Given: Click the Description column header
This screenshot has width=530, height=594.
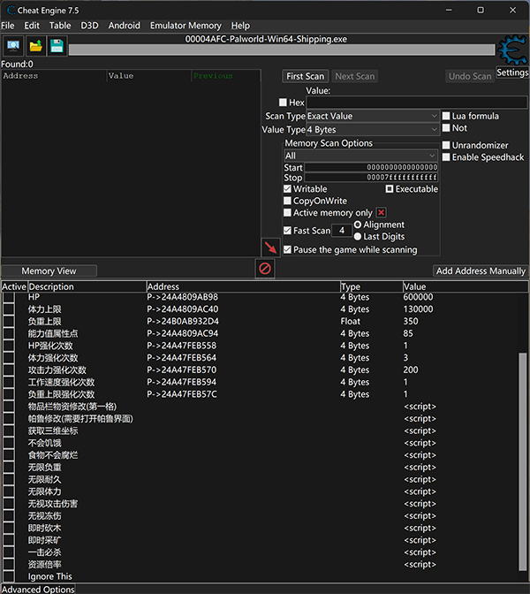Looking at the screenshot, I should pos(87,286).
